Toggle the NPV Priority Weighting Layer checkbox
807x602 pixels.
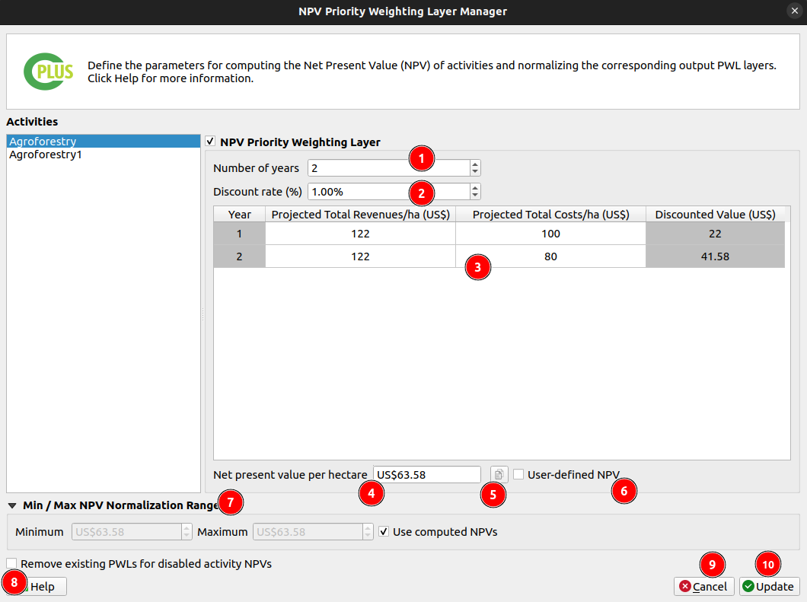210,142
